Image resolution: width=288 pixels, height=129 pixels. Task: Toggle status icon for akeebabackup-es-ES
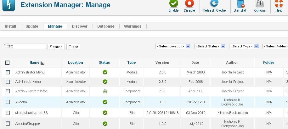pos(105,113)
